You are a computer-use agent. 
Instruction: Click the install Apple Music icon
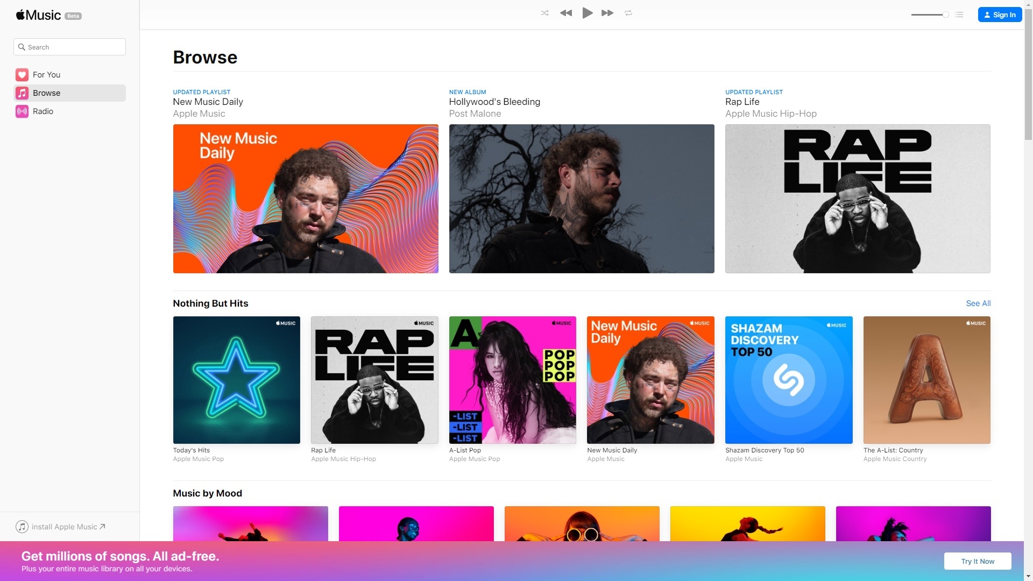click(x=22, y=527)
